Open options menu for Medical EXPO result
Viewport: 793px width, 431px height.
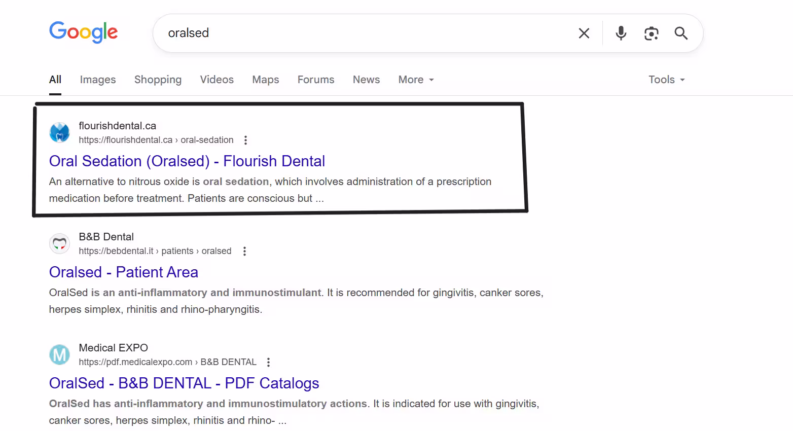[x=269, y=362]
